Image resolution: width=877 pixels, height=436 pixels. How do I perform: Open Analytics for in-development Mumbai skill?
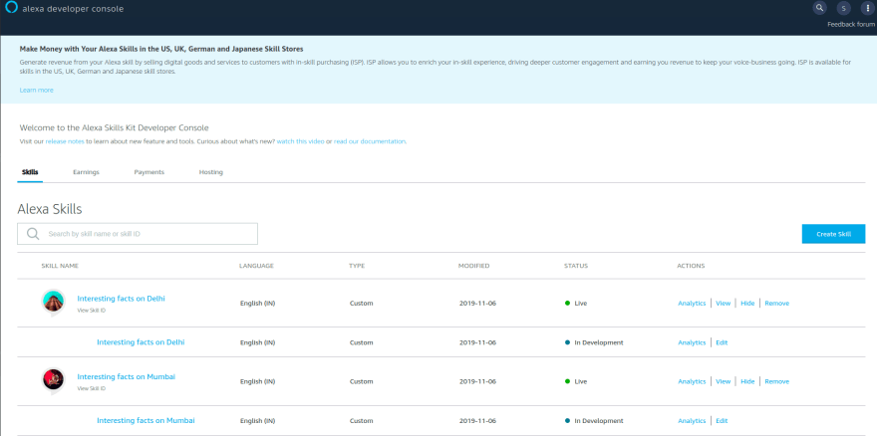coord(692,421)
